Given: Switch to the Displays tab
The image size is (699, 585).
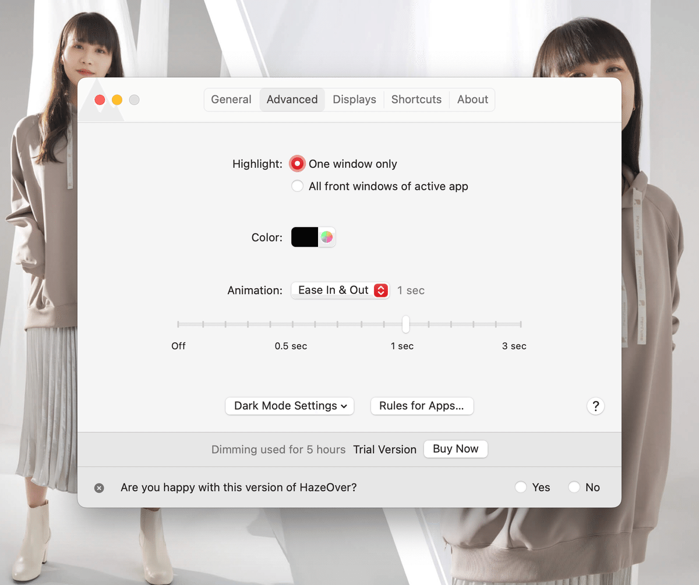Looking at the screenshot, I should point(354,100).
